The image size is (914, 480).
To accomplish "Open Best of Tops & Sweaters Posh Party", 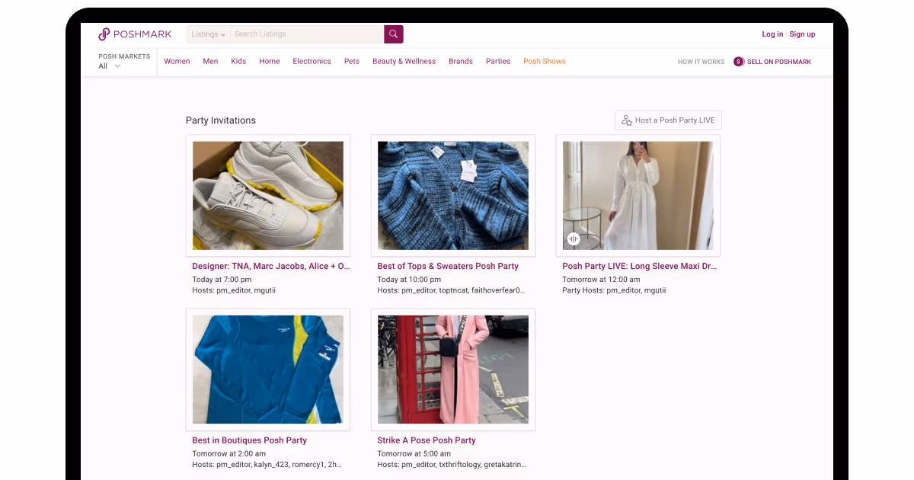I will coord(448,267).
